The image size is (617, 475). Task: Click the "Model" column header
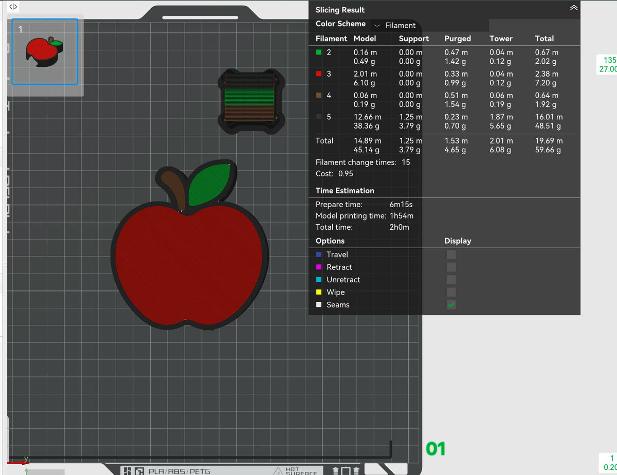[x=365, y=39]
